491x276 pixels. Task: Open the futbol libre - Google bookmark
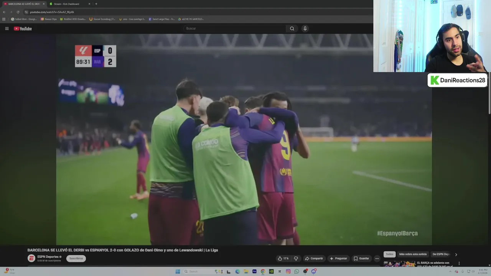[24, 19]
